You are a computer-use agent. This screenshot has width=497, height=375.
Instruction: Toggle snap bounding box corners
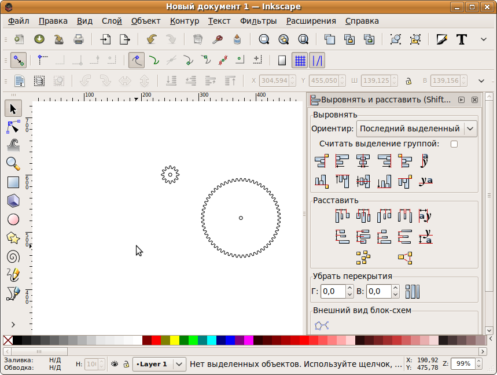42,60
